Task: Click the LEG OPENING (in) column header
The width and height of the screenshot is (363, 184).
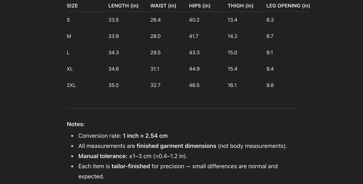Action: tap(288, 6)
